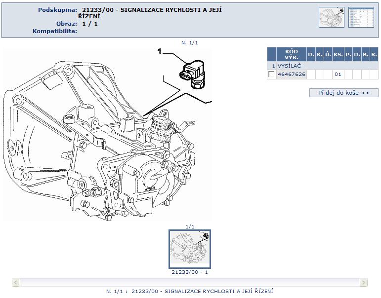381x298 pixels.
Task: Click the right arrow of thumbnail scrollbar
Action: tap(364, 283)
